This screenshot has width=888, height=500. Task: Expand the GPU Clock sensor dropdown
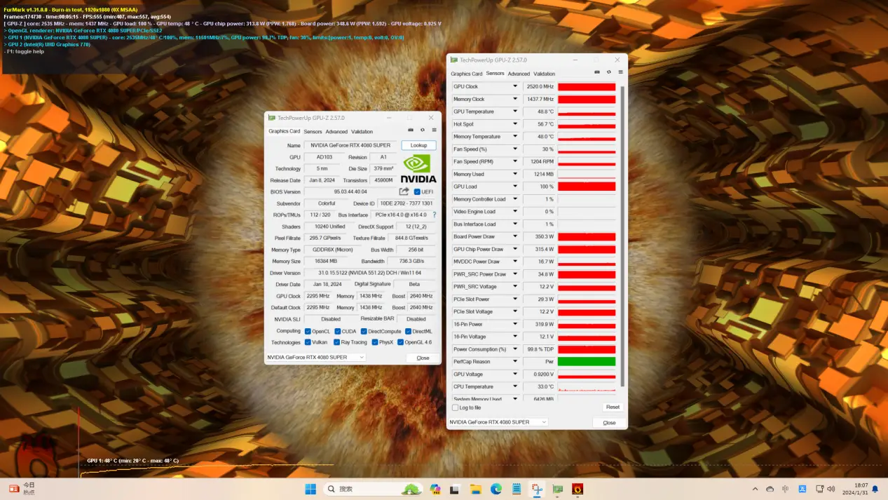click(515, 87)
